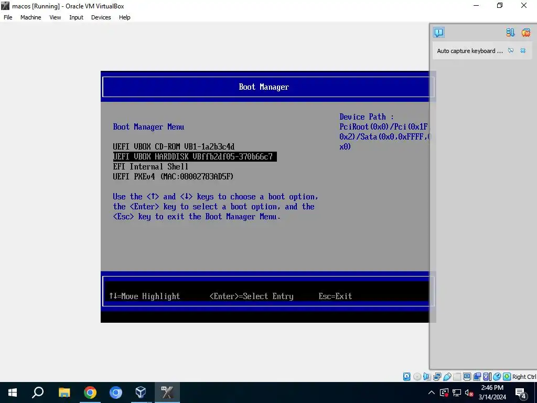Select UEFI VBOX HARDDISK boot entry
The height and width of the screenshot is (403, 537).
tap(195, 156)
